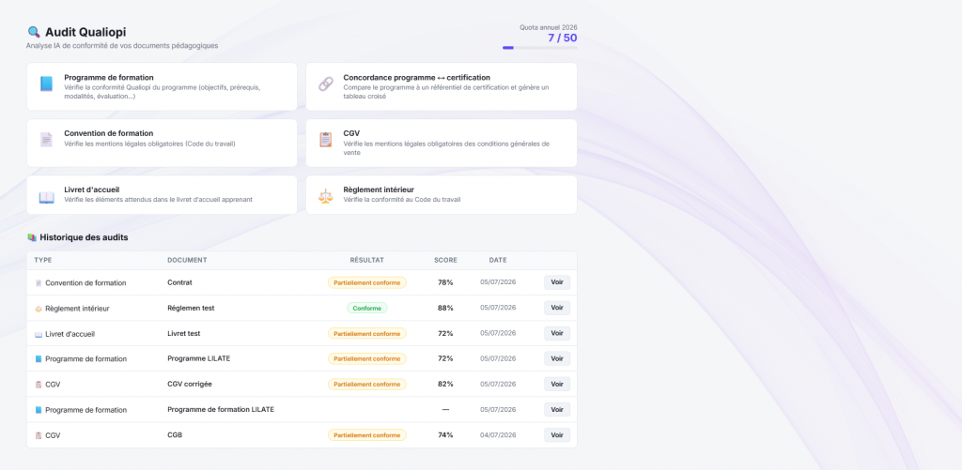Click the Programme LILATE document name
Screen dimensions: 962x470
click(199, 358)
